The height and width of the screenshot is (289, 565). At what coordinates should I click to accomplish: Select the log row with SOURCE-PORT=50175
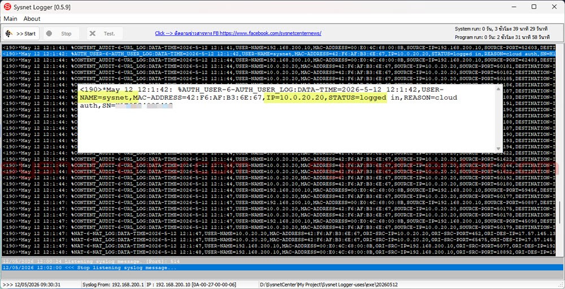click(279, 209)
